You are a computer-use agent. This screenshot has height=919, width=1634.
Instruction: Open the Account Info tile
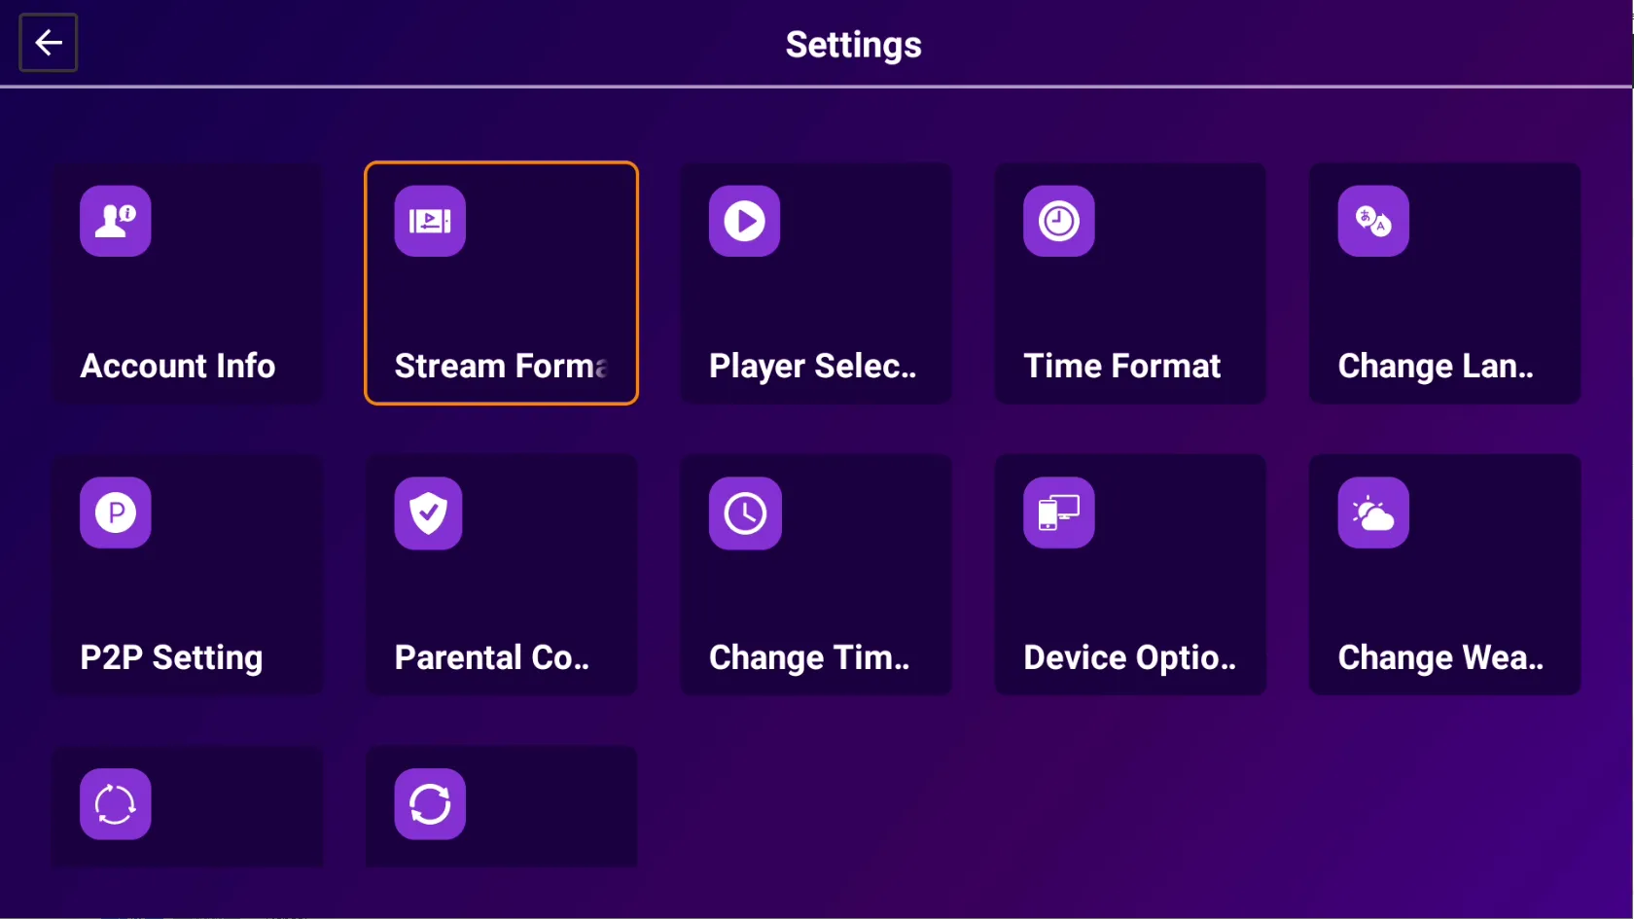[187, 283]
